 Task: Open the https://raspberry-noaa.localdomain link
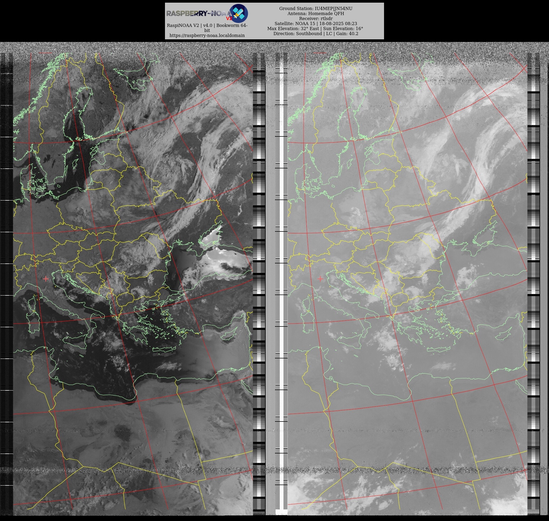207,36
